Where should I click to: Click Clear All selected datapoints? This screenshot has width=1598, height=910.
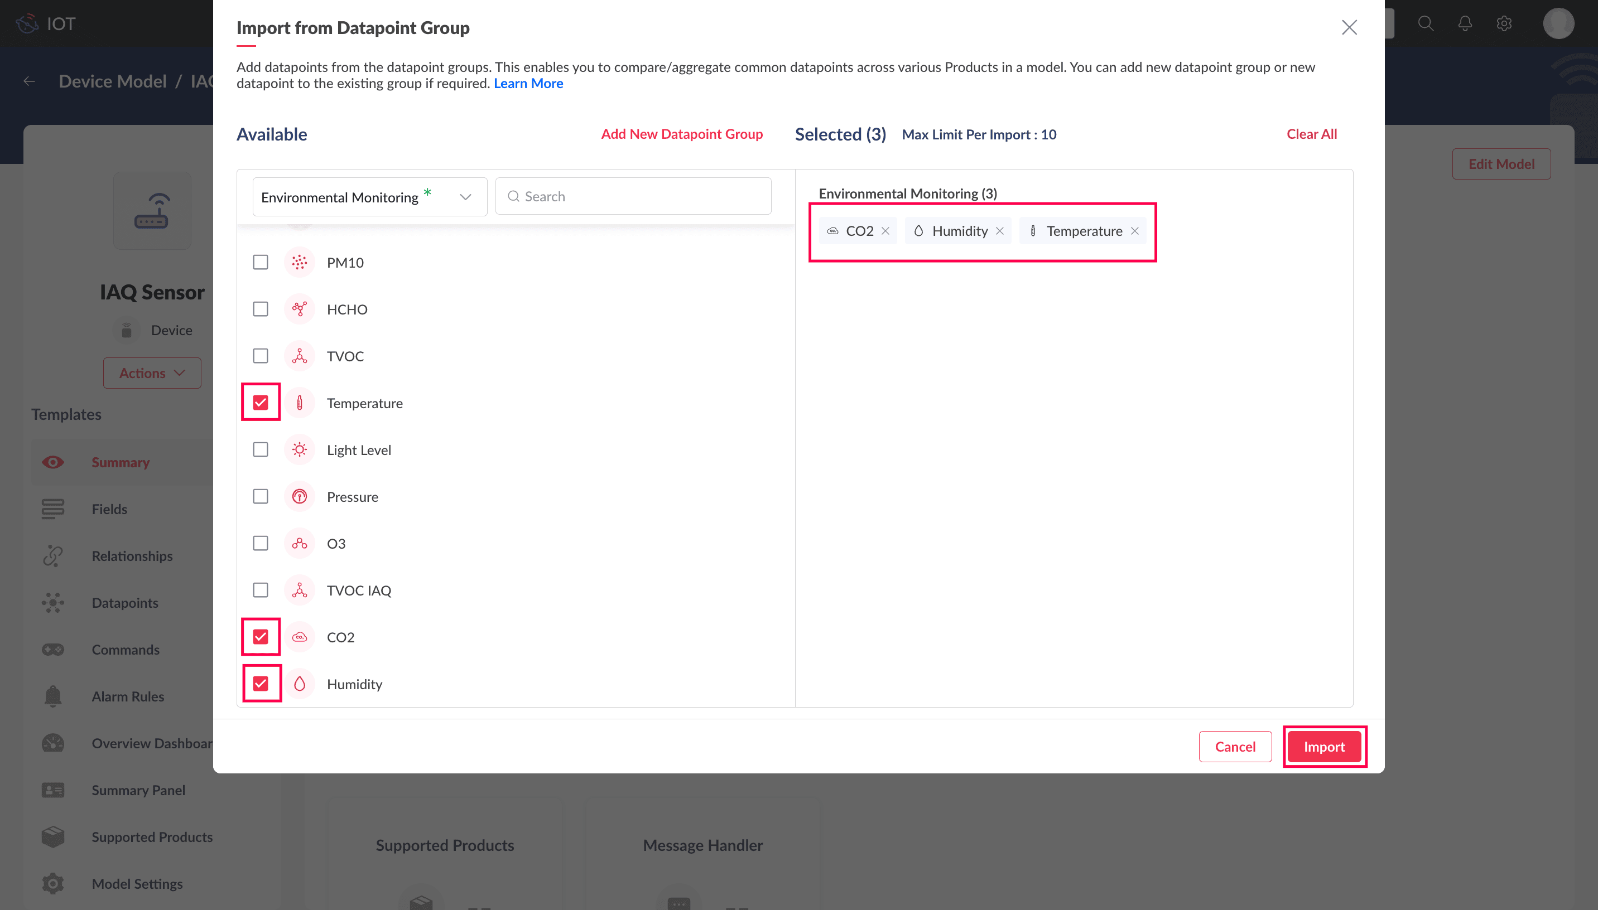click(1312, 134)
